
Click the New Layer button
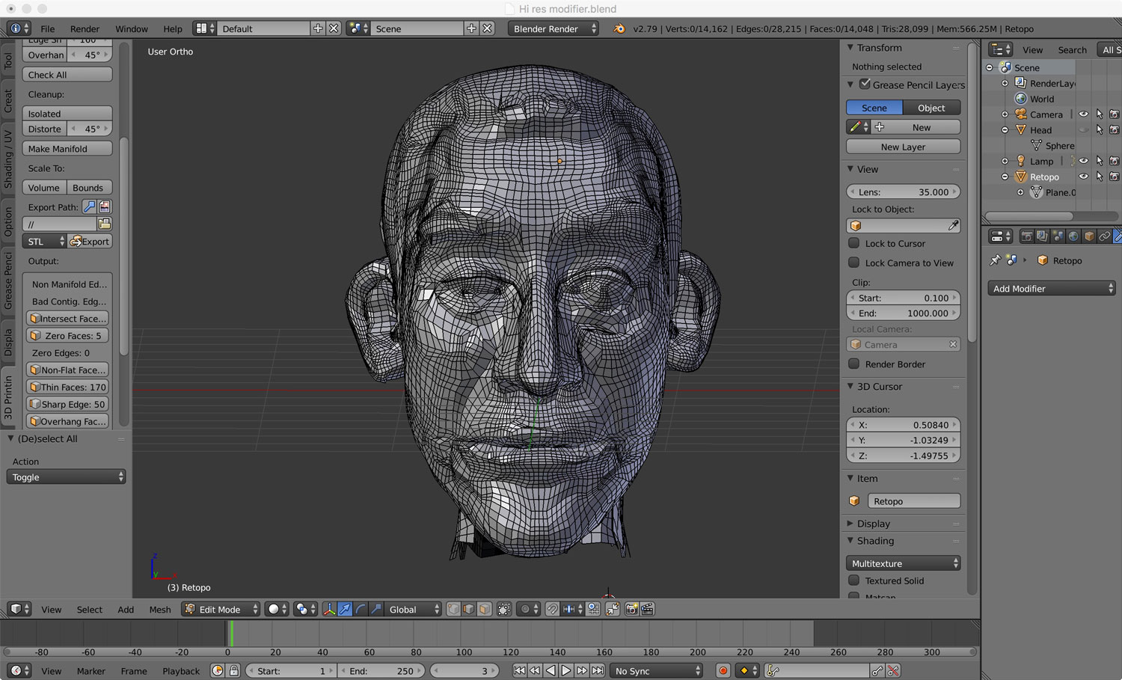[903, 147]
